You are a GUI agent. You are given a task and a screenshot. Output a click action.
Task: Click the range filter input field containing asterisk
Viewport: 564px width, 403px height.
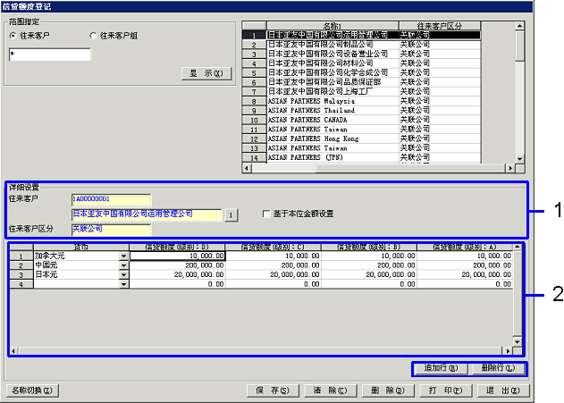50,55
